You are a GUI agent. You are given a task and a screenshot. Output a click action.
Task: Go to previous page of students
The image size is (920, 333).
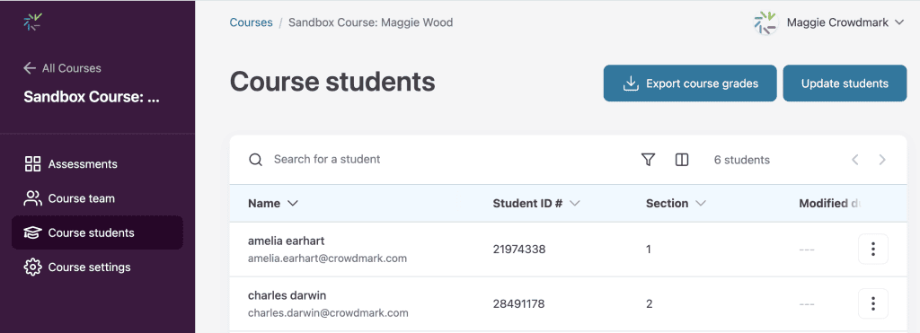[855, 160]
